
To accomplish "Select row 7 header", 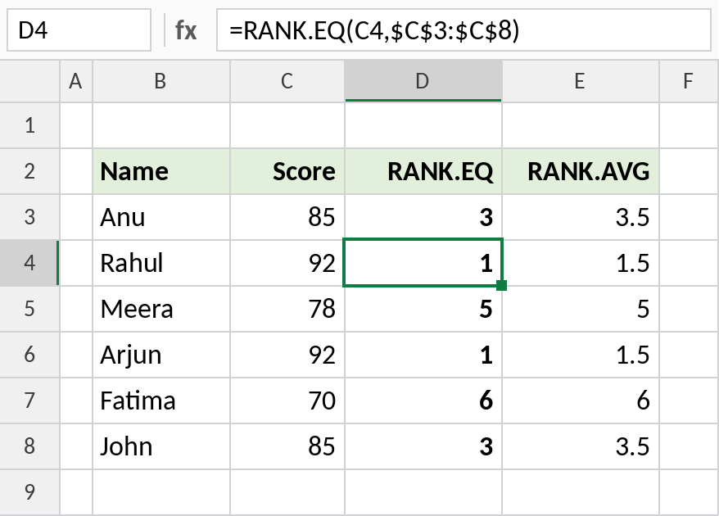I will click(29, 401).
